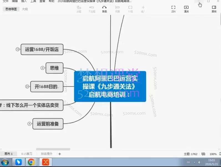Open Google Chrome from the taskbar
This screenshot has height=167, width=221.
[31, 162]
